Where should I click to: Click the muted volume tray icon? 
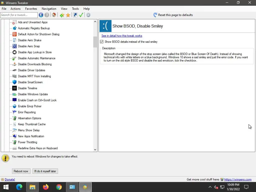(216, 187)
